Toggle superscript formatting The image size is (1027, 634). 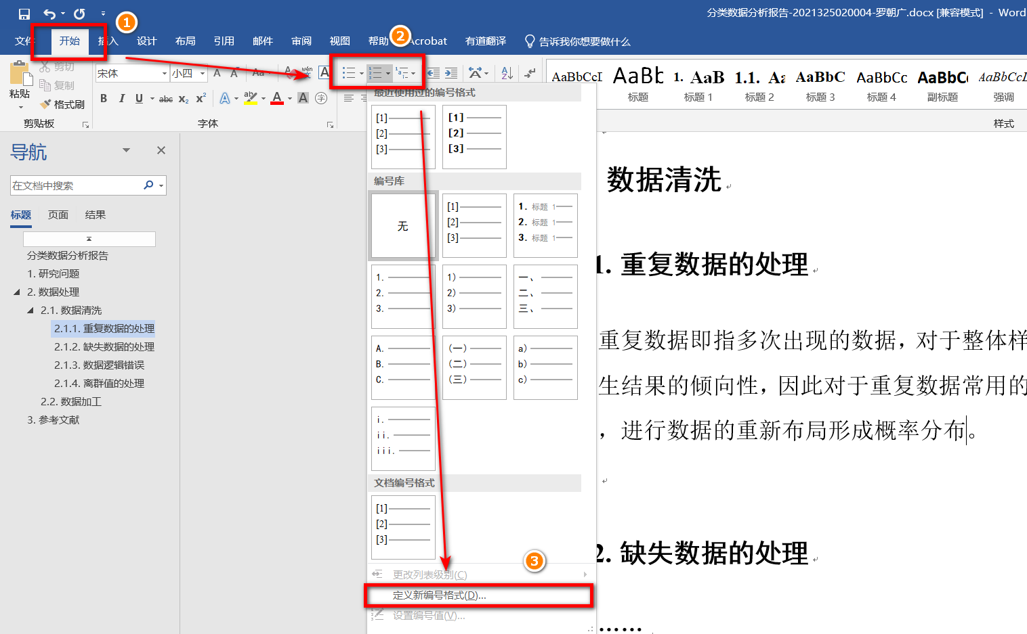pyautogui.click(x=201, y=99)
